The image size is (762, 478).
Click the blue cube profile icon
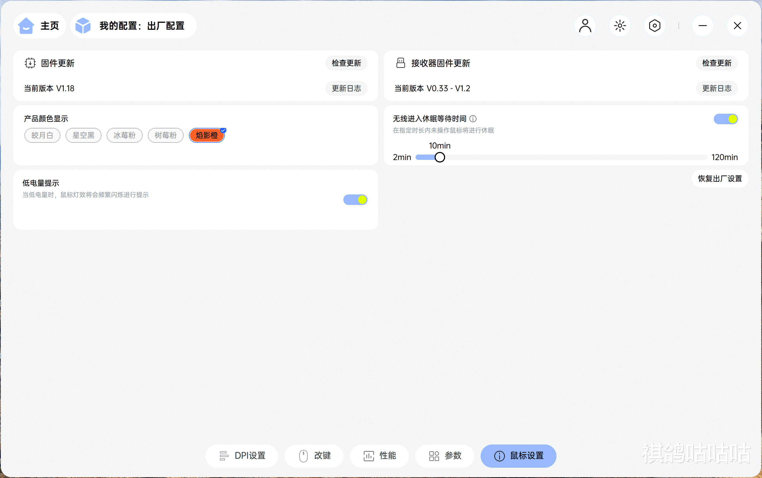point(83,26)
